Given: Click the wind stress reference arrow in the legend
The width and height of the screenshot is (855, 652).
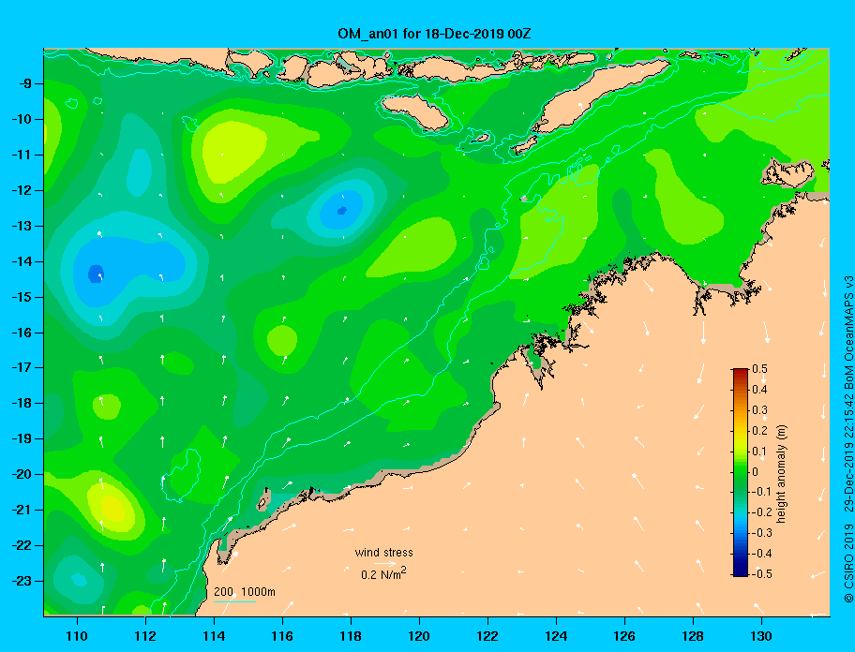Looking at the screenshot, I should click(x=384, y=564).
